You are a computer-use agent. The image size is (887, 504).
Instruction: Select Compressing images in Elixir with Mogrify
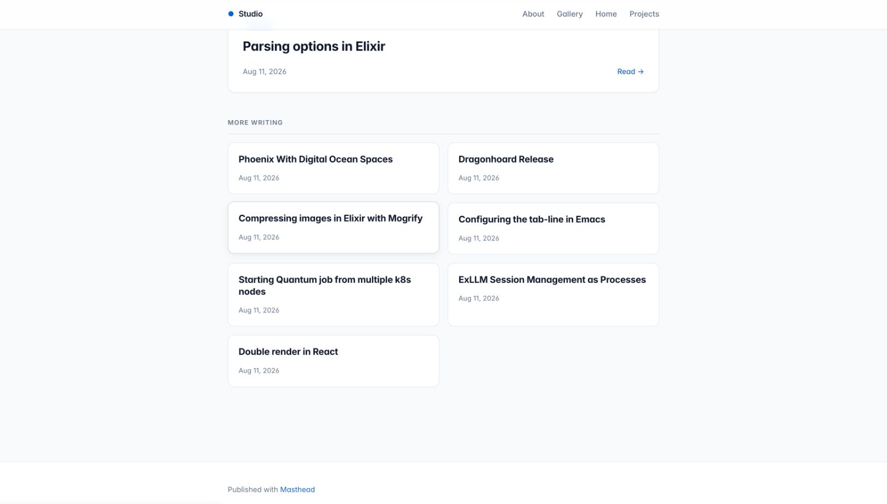pos(333,228)
